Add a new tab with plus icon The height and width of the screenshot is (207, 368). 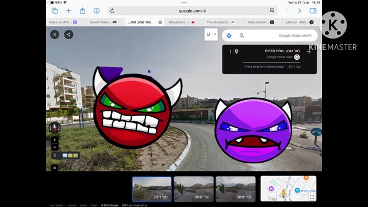click(68, 11)
